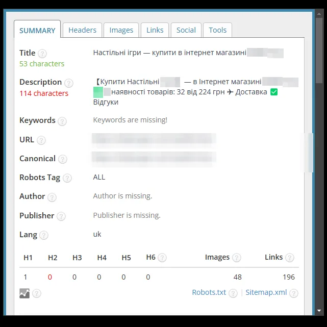
Task: Click the scrollbar down arrow
Action: point(319,311)
